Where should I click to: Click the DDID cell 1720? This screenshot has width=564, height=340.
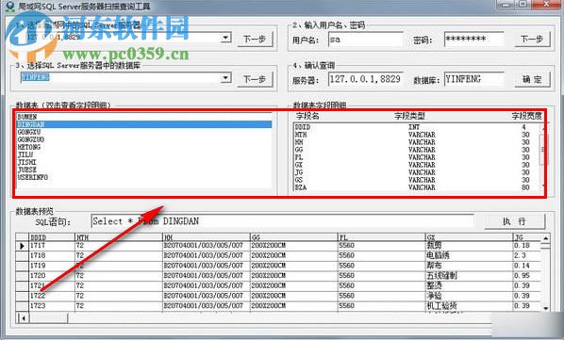pos(52,276)
